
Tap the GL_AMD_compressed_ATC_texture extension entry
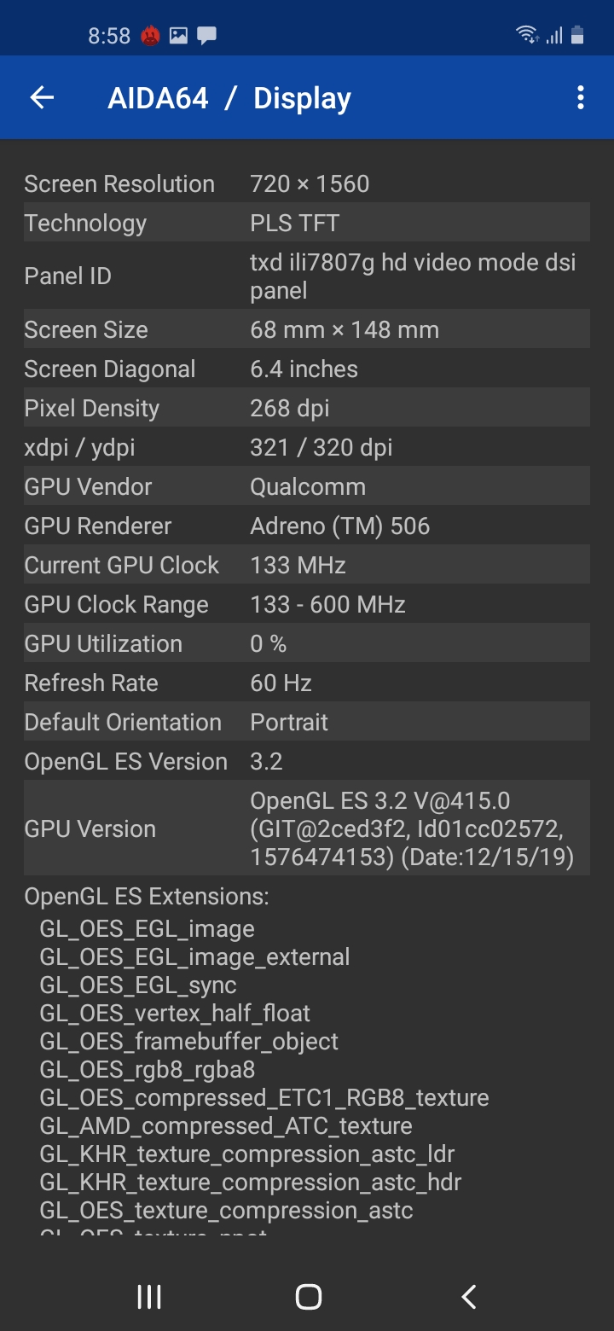(226, 1126)
